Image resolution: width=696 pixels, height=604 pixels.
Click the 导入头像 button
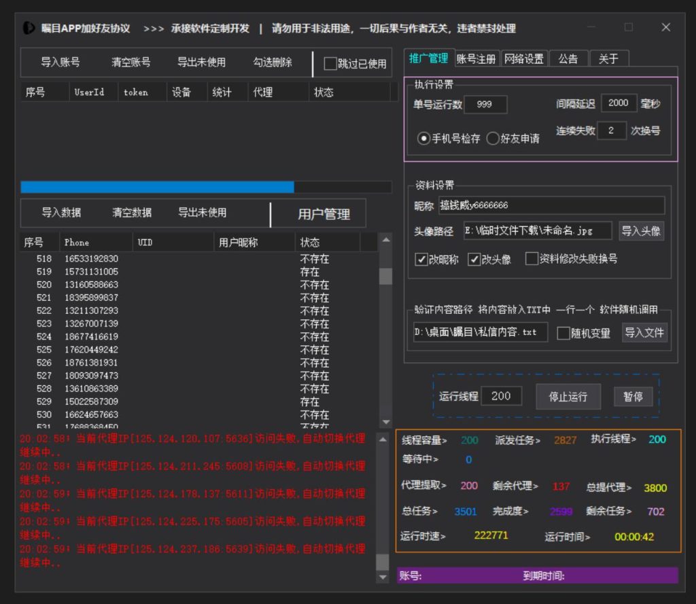pyautogui.click(x=641, y=231)
